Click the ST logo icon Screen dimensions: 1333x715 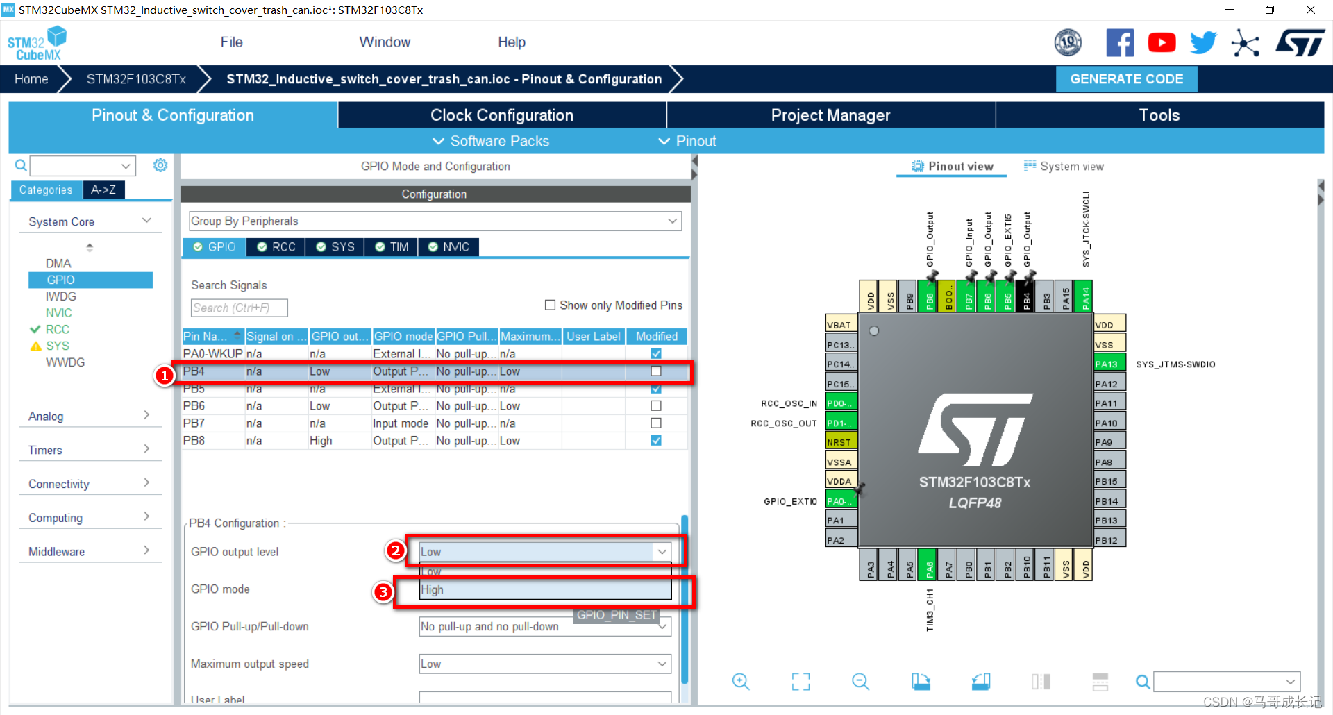pos(1300,43)
